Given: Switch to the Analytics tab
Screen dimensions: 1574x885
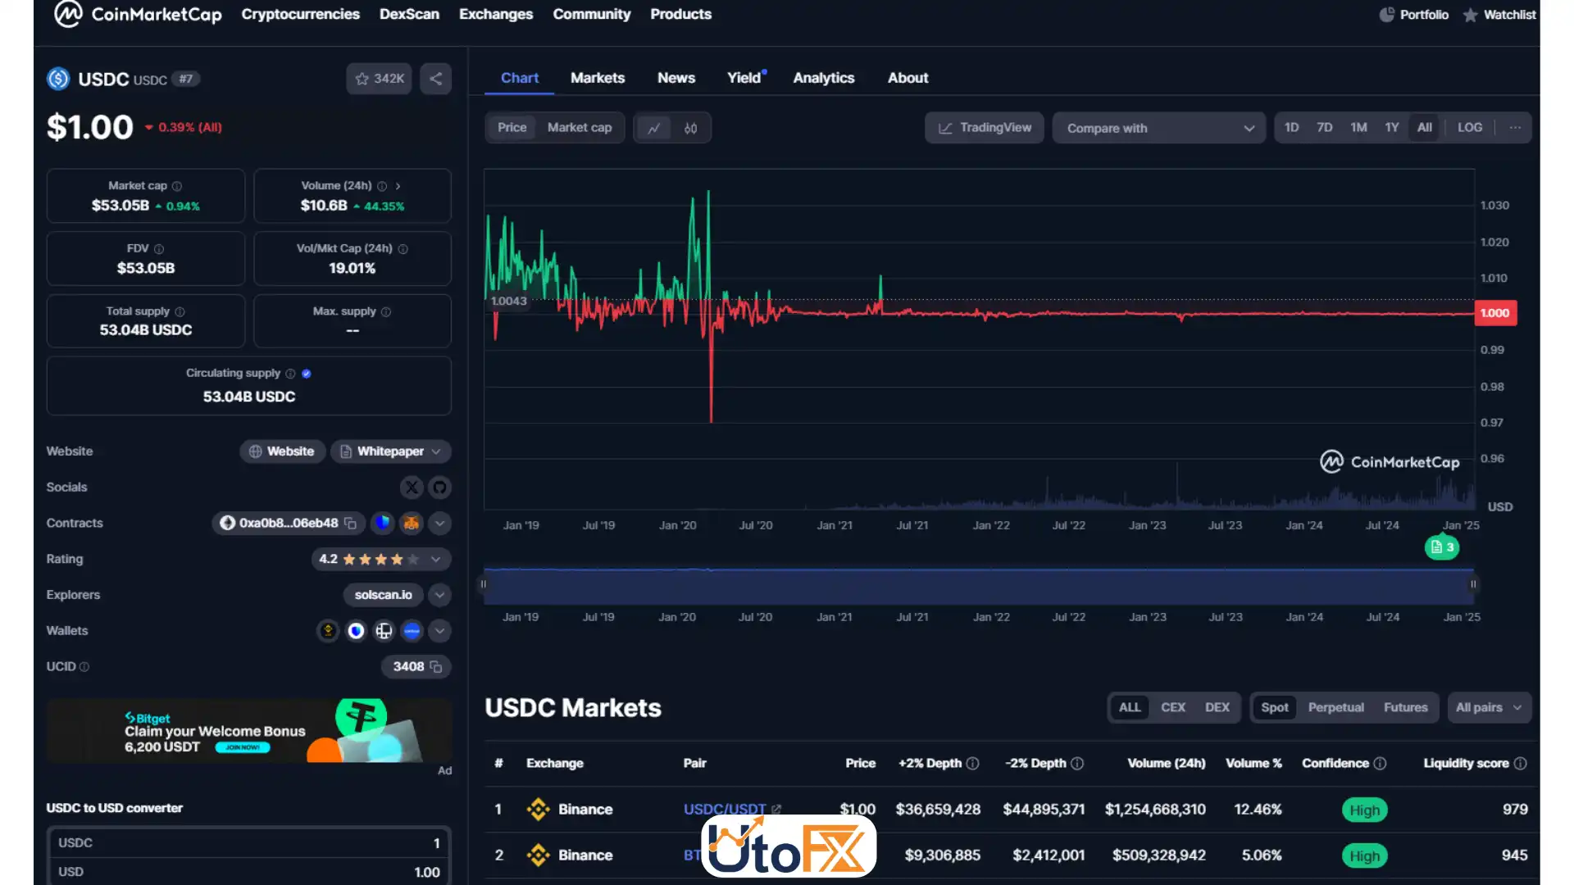Looking at the screenshot, I should coord(824,78).
